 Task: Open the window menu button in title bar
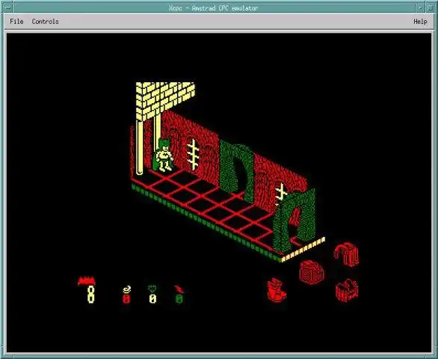pos(7,7)
